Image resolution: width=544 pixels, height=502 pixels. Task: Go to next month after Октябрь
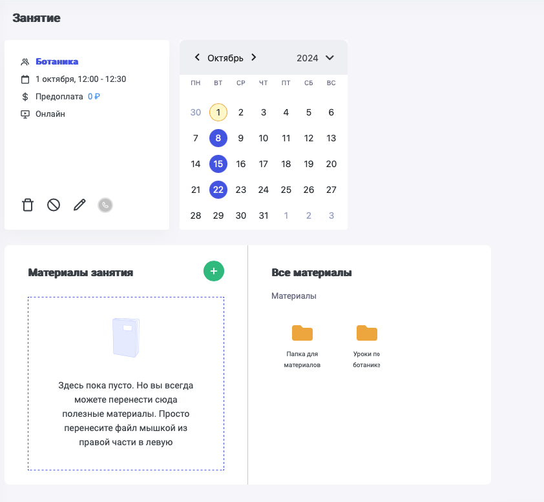pyautogui.click(x=254, y=57)
